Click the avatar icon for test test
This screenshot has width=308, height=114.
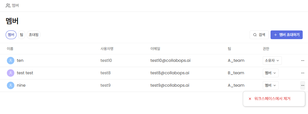pos(11,73)
